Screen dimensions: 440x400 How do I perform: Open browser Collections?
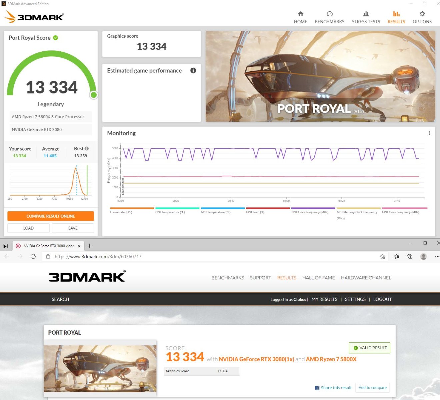point(410,256)
